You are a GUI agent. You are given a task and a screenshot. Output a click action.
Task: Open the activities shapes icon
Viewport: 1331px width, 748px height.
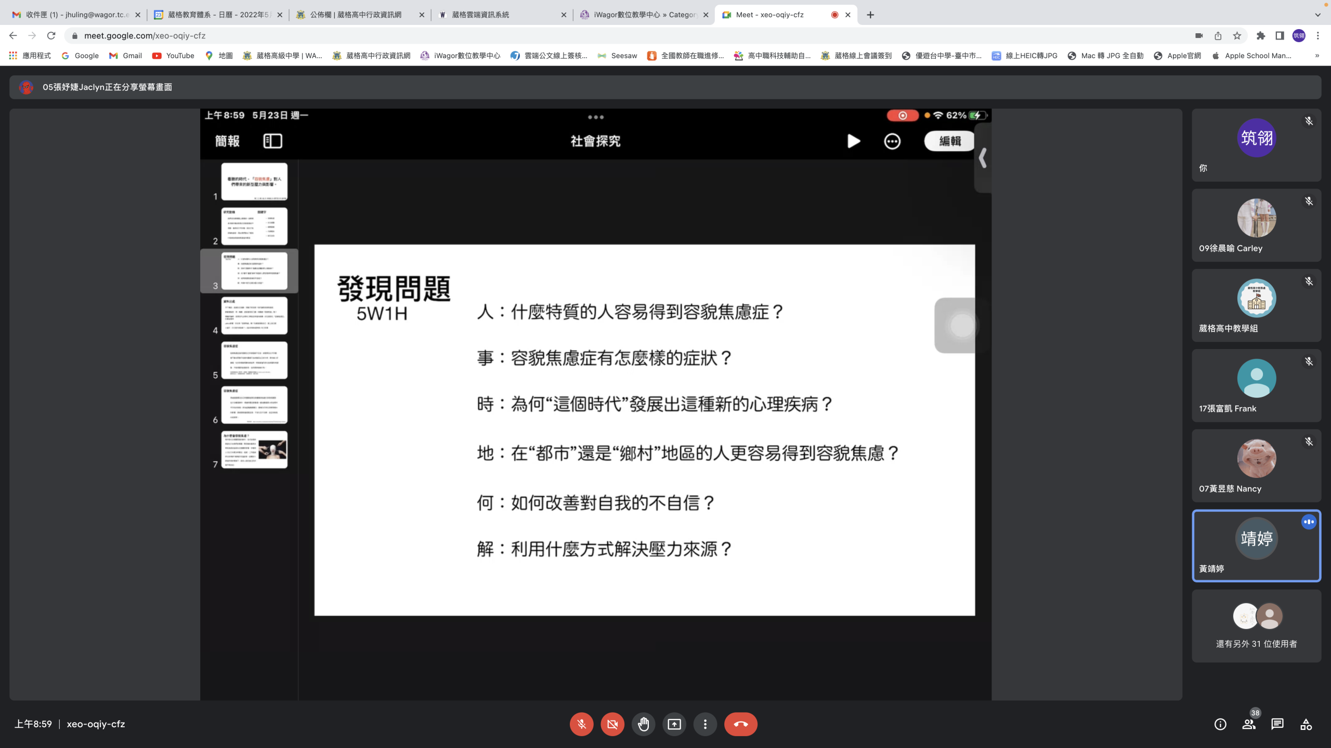click(x=1306, y=724)
